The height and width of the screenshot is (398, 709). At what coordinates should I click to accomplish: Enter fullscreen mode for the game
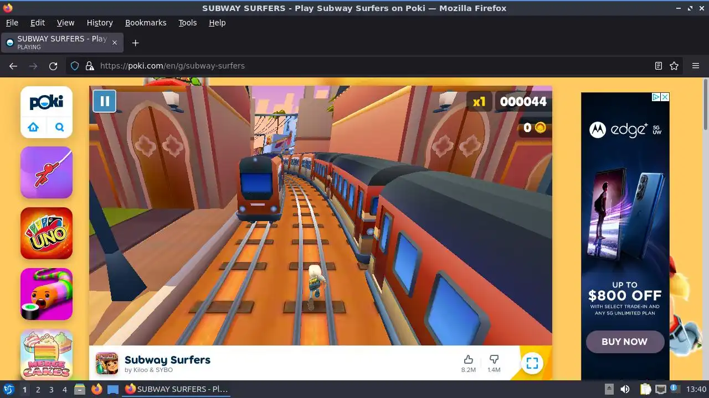click(532, 363)
